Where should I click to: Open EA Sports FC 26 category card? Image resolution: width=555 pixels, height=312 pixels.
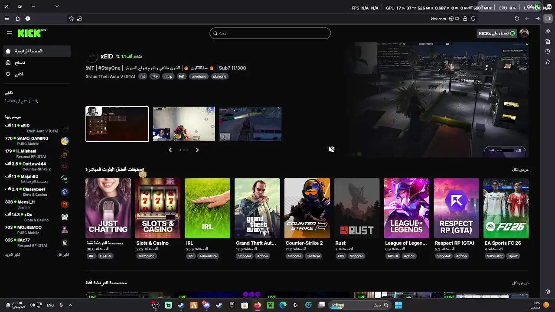coord(506,208)
